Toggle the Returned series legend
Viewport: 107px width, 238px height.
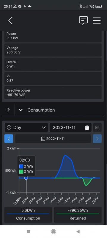[x=78, y=214]
